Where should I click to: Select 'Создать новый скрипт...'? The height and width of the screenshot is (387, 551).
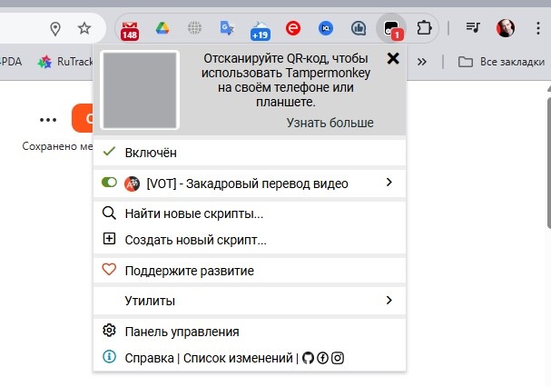coord(250,240)
